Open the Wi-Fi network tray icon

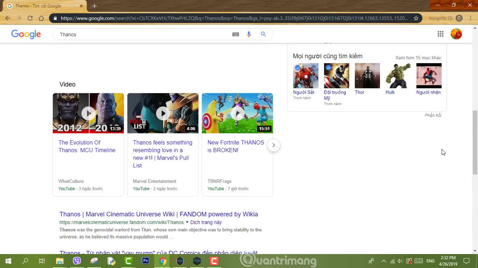[393, 261]
